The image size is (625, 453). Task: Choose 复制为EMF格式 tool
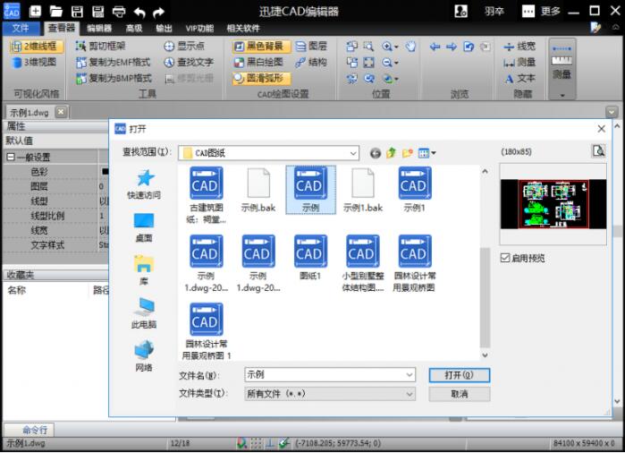pos(114,62)
